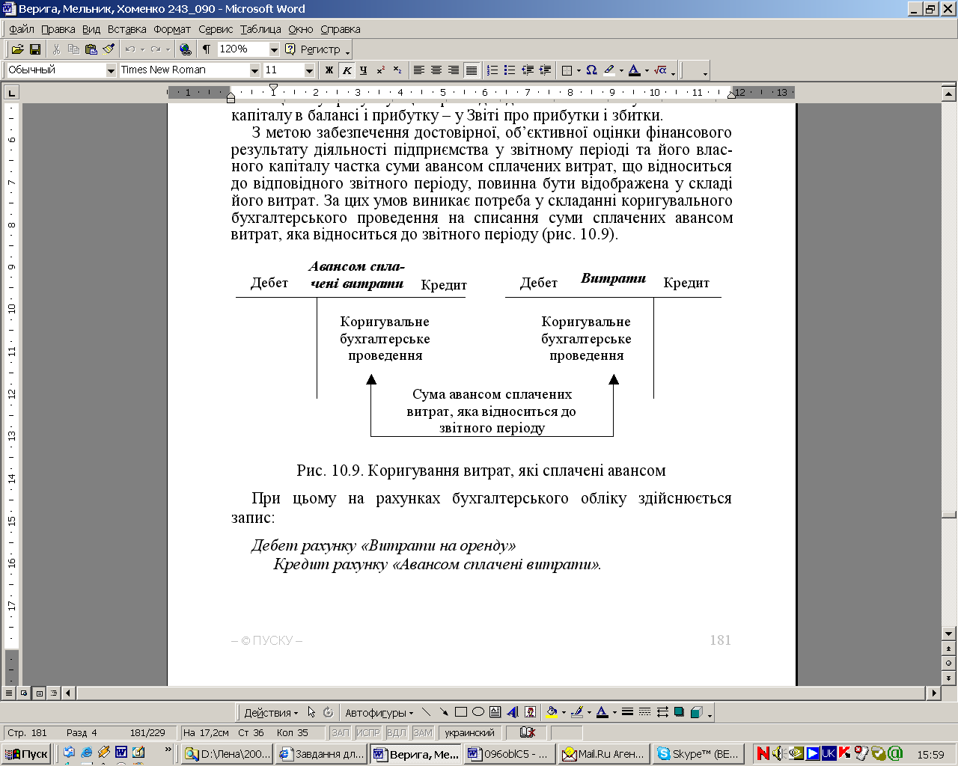The image size is (958, 766).
Task: Open the line style icon
Action: 628,712
